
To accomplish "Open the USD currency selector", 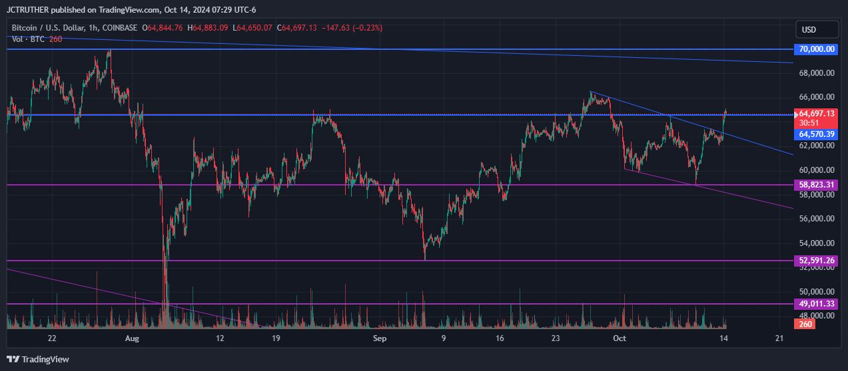I will [816, 30].
